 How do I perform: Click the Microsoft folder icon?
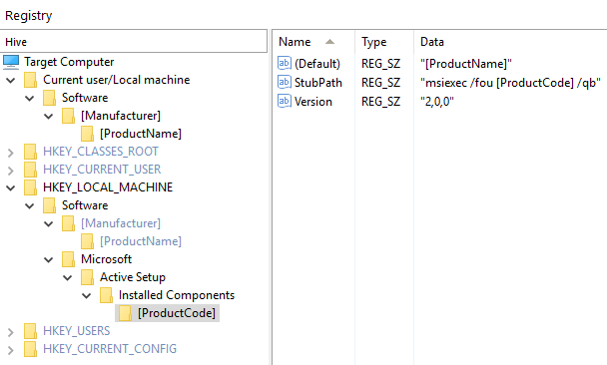[x=68, y=259]
